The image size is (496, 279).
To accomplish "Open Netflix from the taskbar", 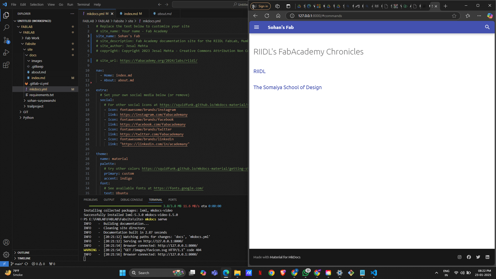I will pyautogui.click(x=260, y=273).
